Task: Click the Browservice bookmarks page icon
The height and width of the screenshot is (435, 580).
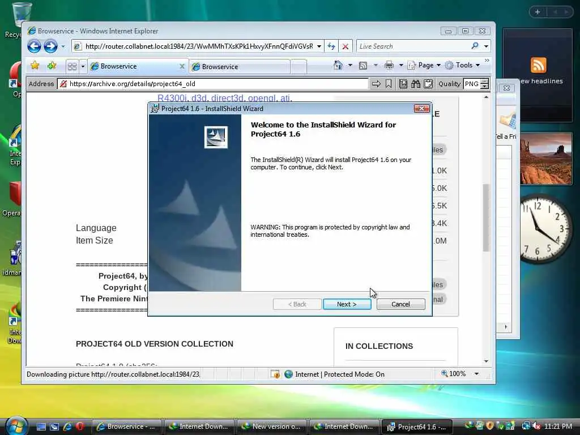Action: [x=403, y=84]
